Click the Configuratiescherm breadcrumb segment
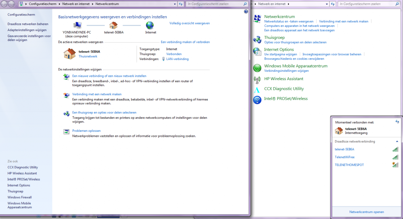This screenshot has width=403, height=219. (x=43, y=4)
